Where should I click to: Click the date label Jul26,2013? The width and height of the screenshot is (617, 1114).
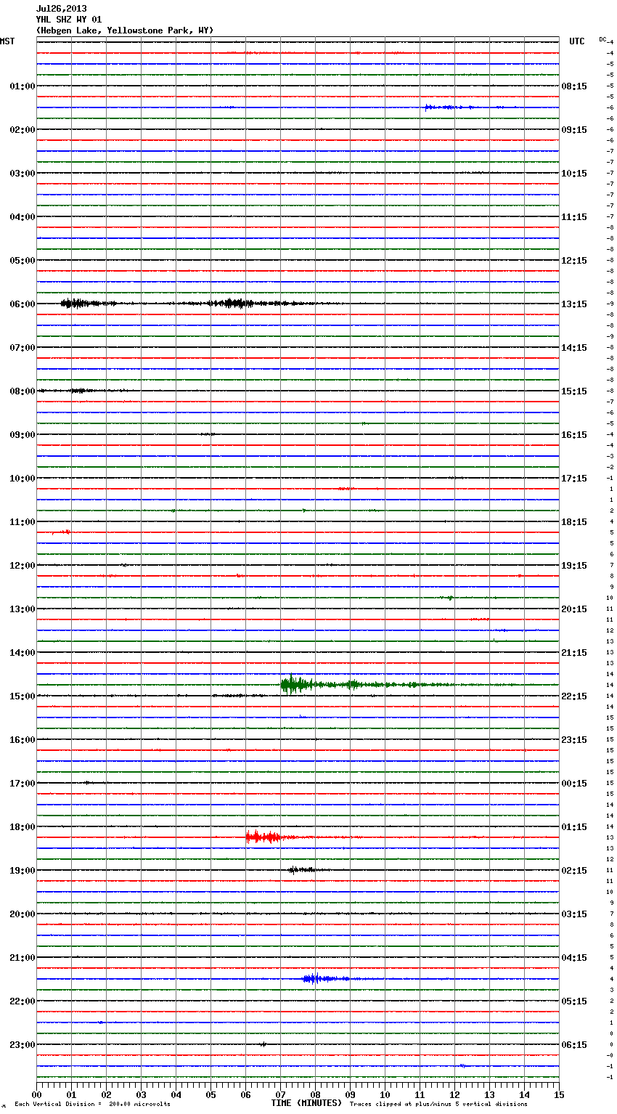coord(61,9)
